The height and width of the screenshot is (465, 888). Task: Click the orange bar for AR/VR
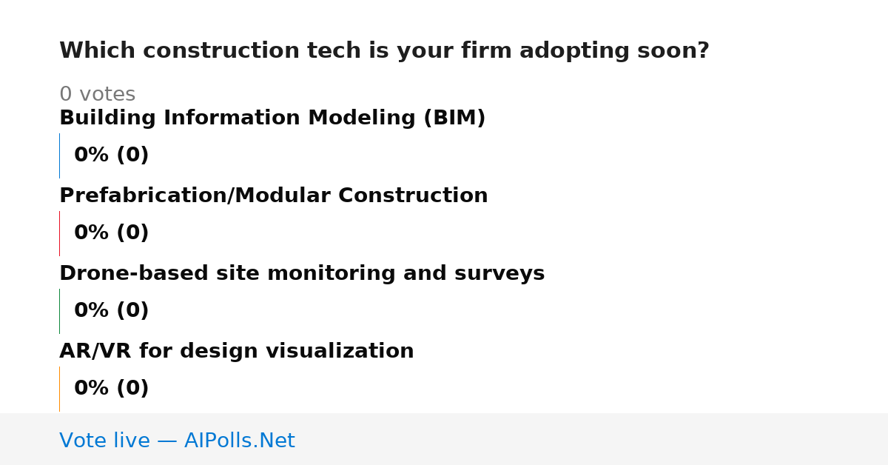coord(60,389)
